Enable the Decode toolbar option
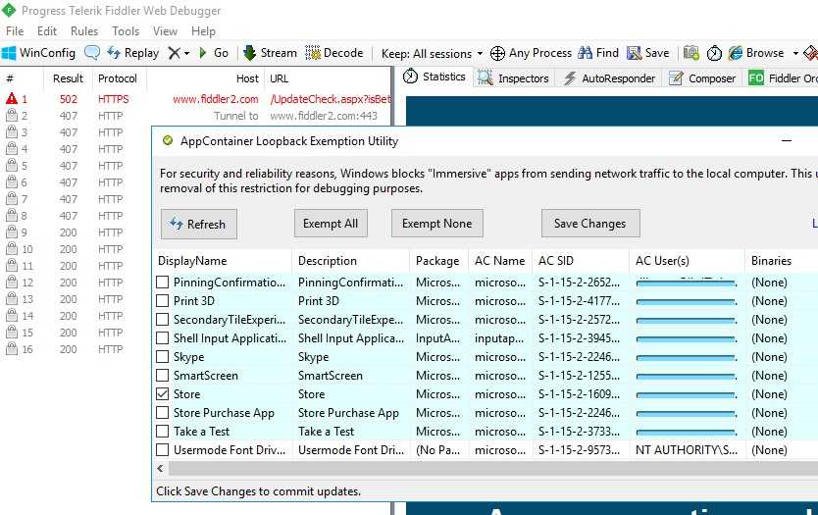The image size is (818, 515). click(334, 53)
